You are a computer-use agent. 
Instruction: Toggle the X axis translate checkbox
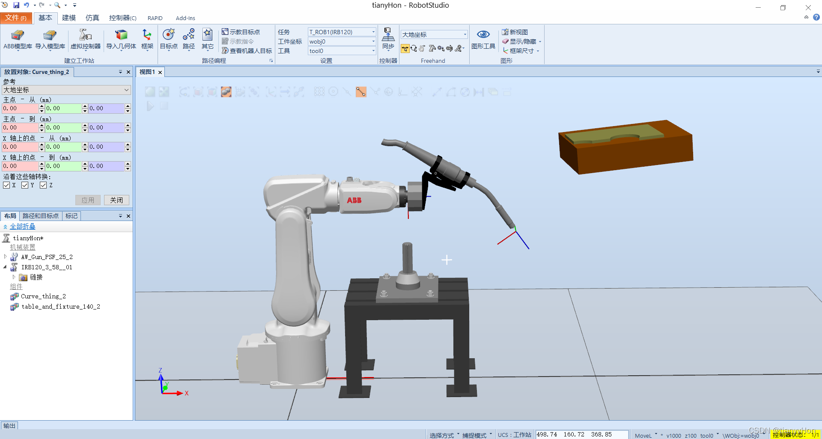tap(6, 185)
